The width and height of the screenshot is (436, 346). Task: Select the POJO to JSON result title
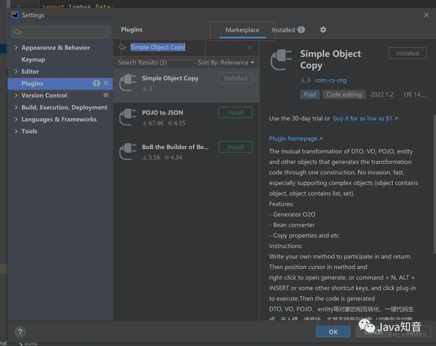point(163,113)
